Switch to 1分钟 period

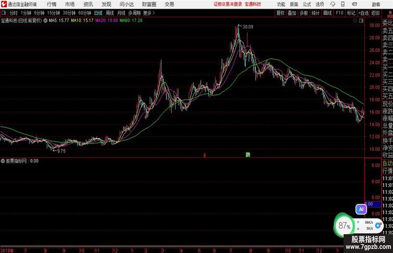click(x=26, y=13)
